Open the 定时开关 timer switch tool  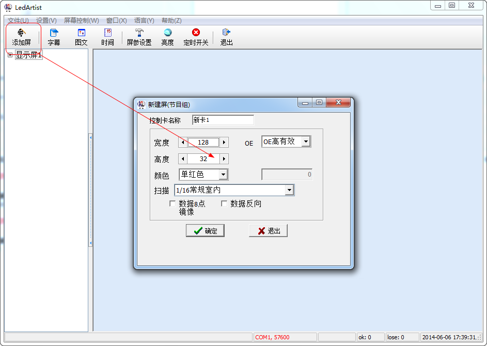(196, 37)
